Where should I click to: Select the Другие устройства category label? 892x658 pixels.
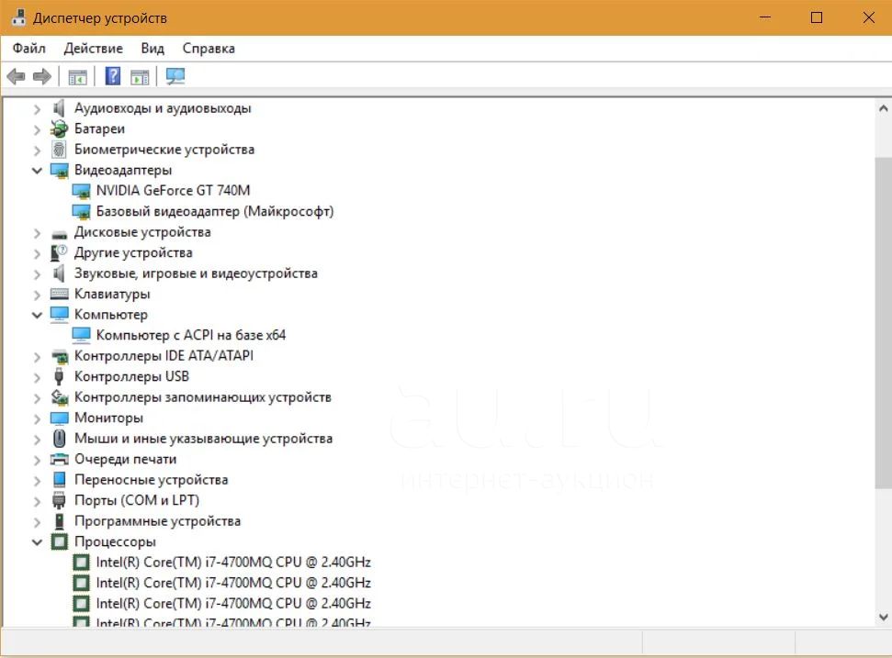133,253
